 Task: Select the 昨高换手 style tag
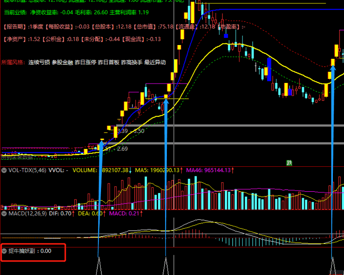[132, 62]
